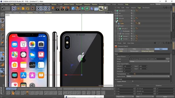Open the Size dropdown in Coordinates

(x=145, y=97)
